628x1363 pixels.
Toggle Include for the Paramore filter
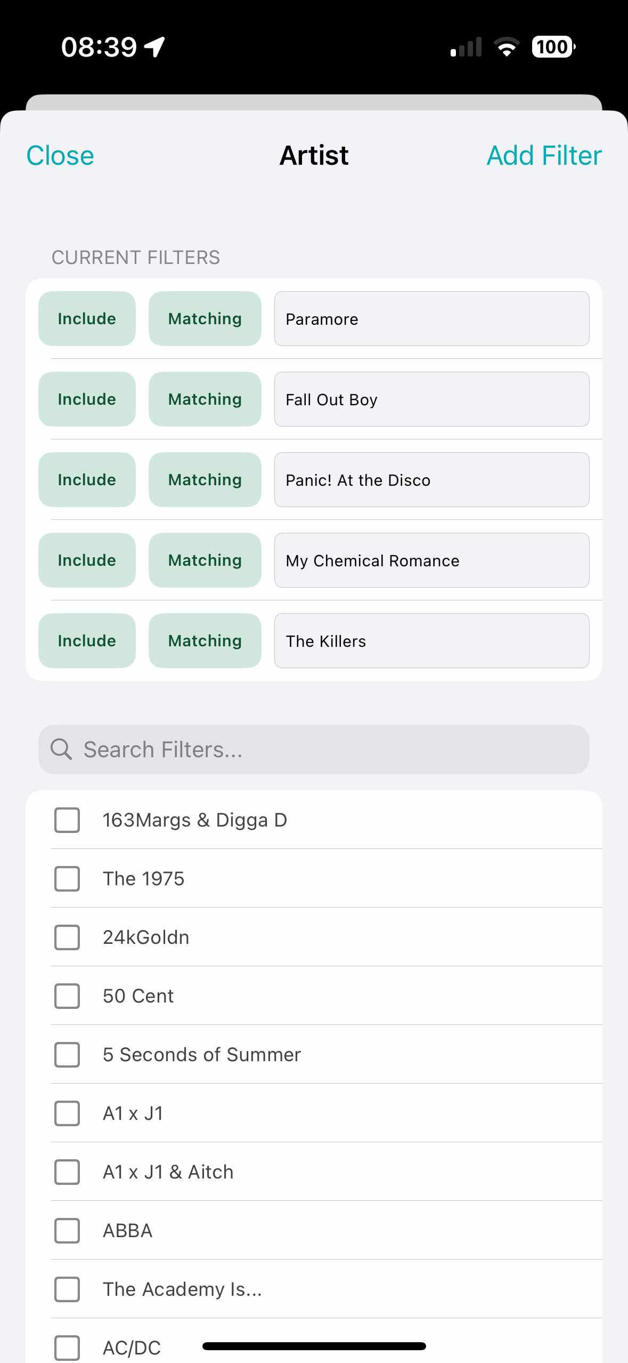pyautogui.click(x=87, y=319)
